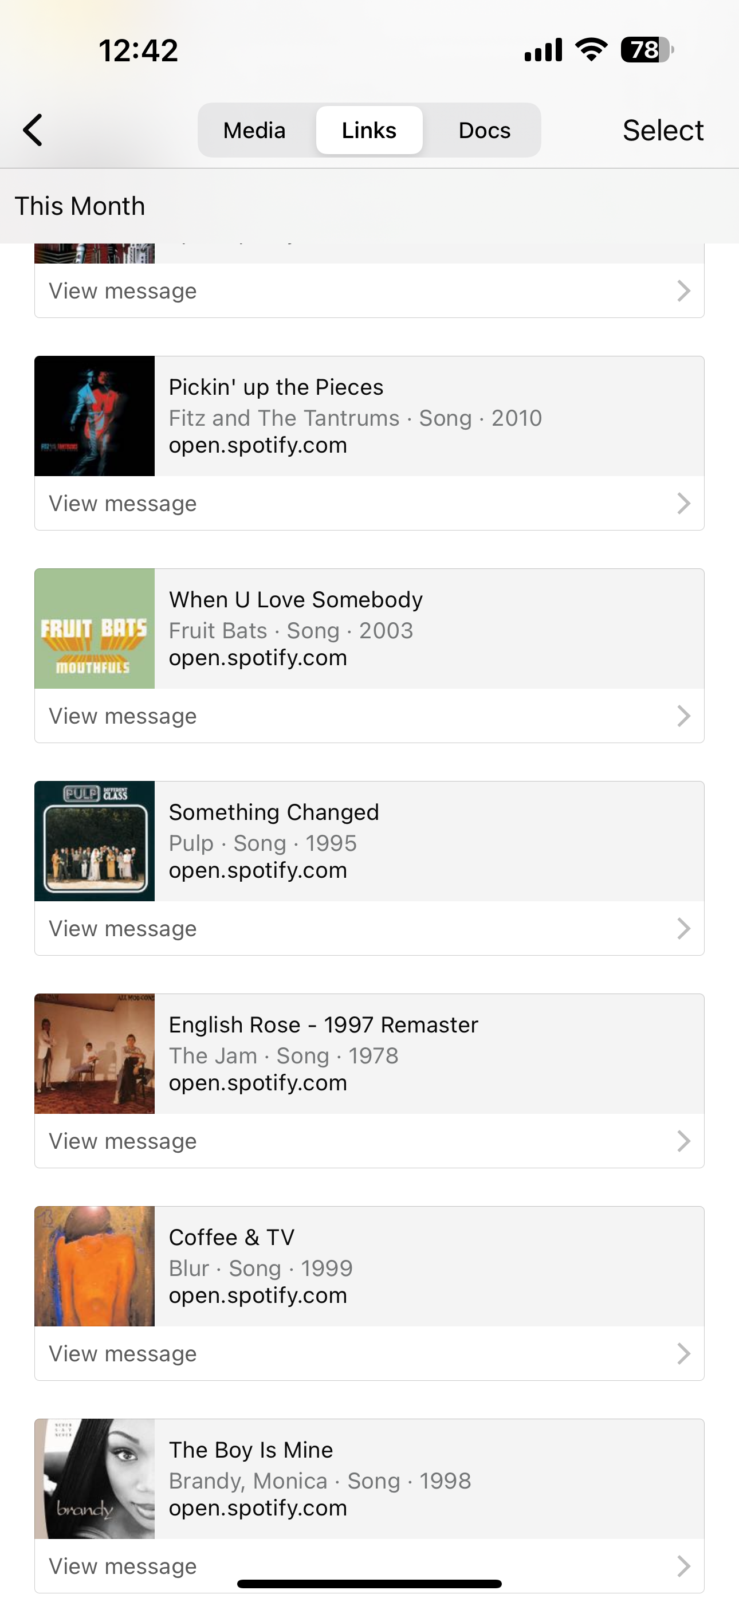Tap the back arrow icon

pos(33,130)
